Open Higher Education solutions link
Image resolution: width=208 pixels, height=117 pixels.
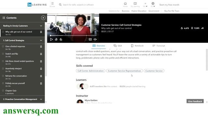[x=139, y=11]
